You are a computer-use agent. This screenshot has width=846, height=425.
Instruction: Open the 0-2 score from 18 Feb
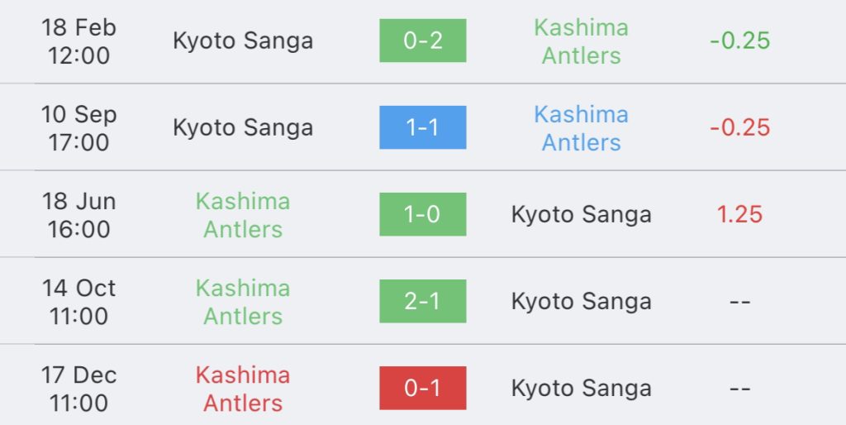[x=422, y=41]
